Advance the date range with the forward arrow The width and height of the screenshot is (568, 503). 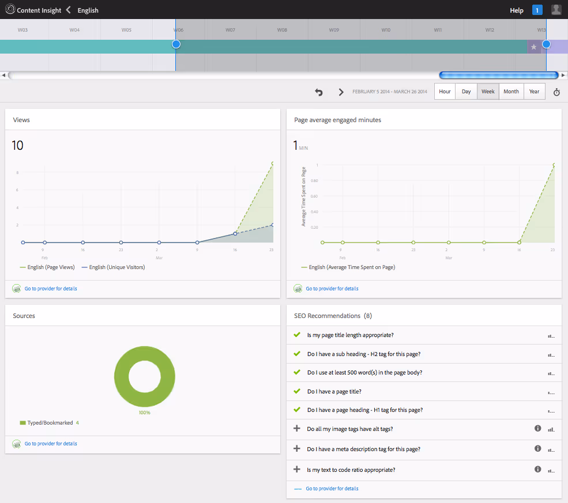[x=341, y=91]
